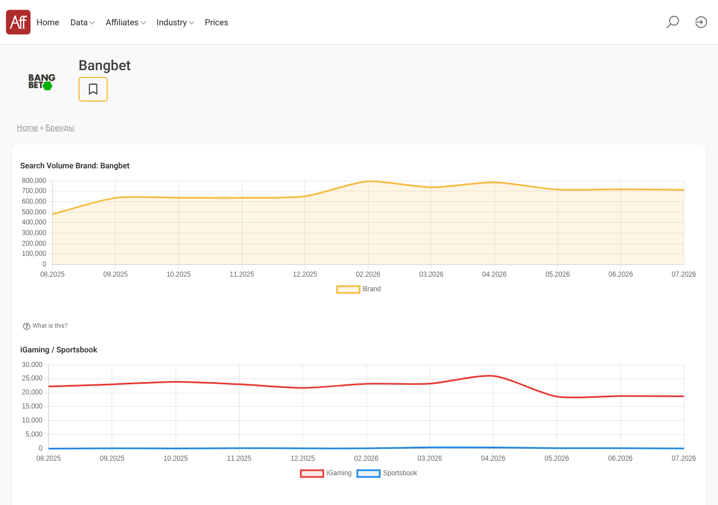Click the 'Bangbet' page heading

pyautogui.click(x=104, y=66)
